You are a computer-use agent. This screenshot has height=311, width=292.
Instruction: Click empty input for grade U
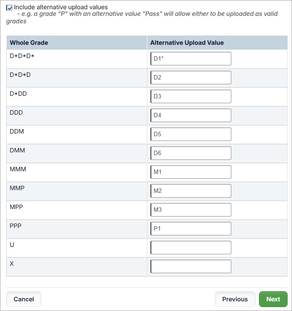click(190, 248)
